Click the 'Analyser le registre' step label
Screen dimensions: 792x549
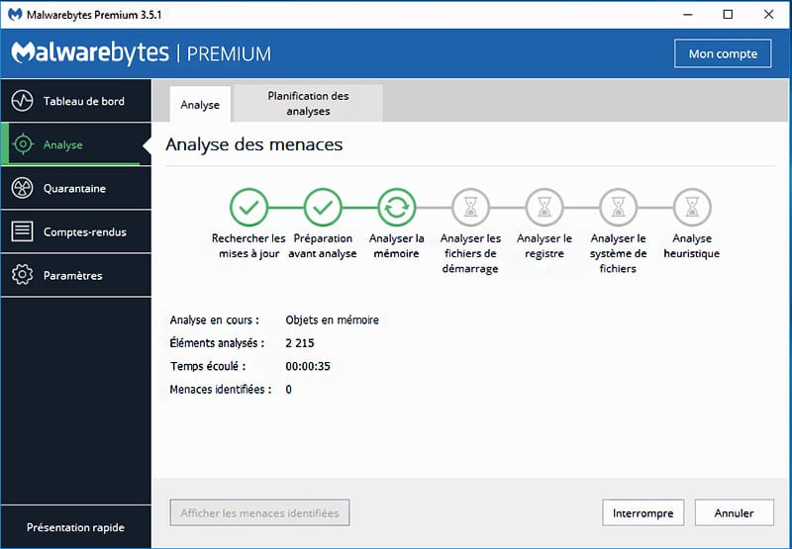pyautogui.click(x=544, y=245)
